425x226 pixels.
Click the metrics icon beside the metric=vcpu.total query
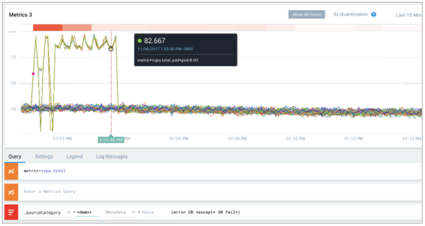(x=11, y=172)
